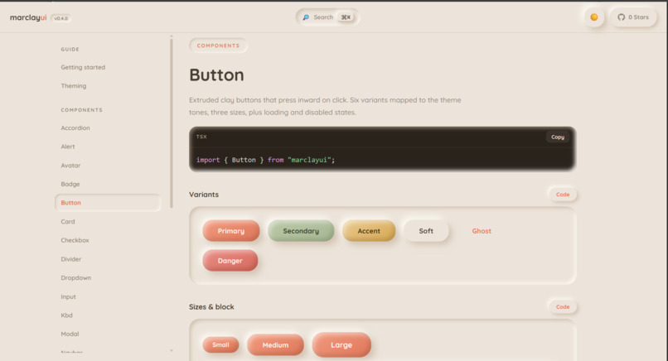This screenshot has width=668, height=361.
Task: Go to Card component page
Action: pos(68,221)
